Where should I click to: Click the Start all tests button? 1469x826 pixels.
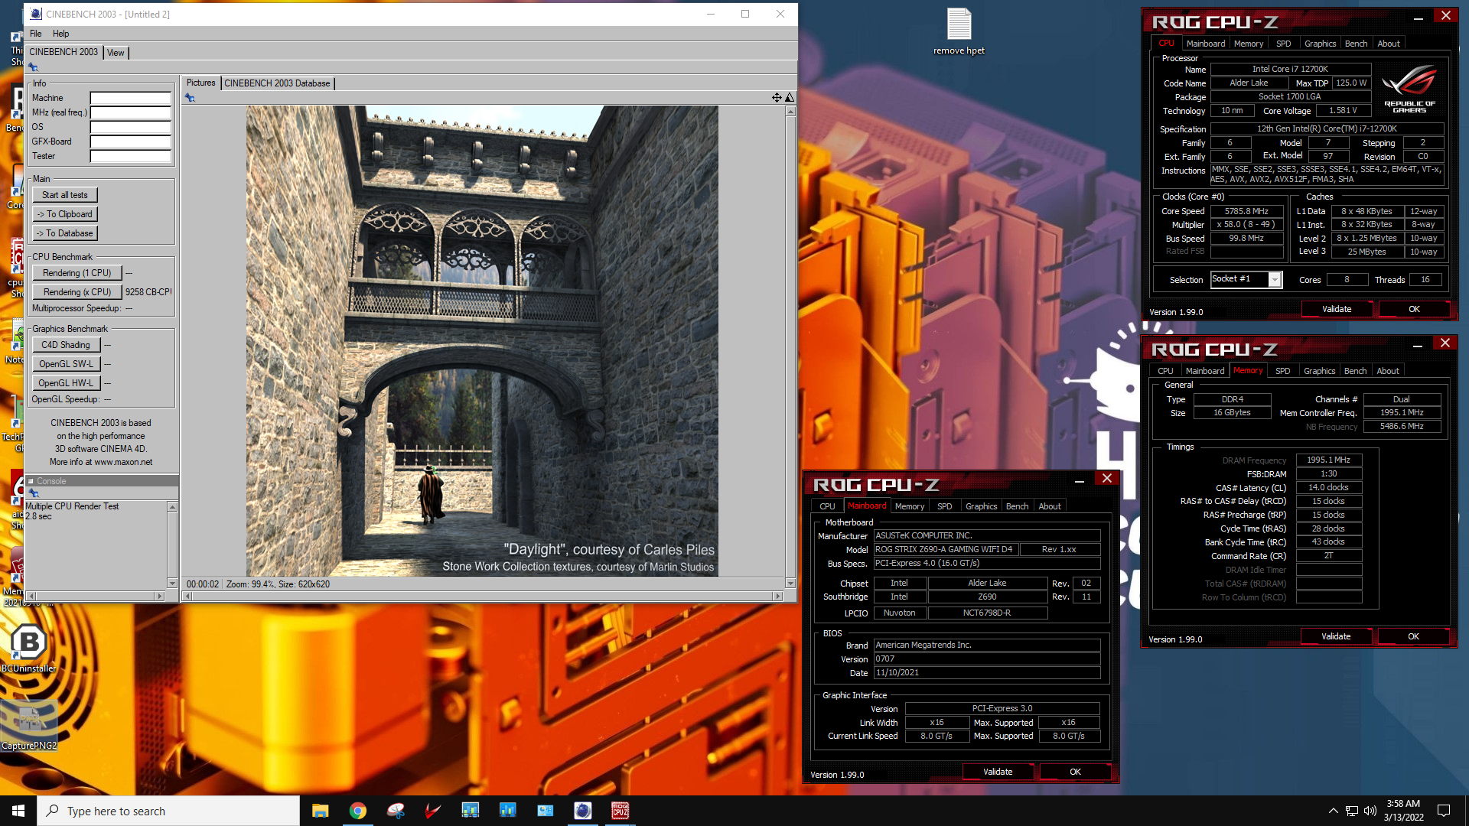(65, 195)
